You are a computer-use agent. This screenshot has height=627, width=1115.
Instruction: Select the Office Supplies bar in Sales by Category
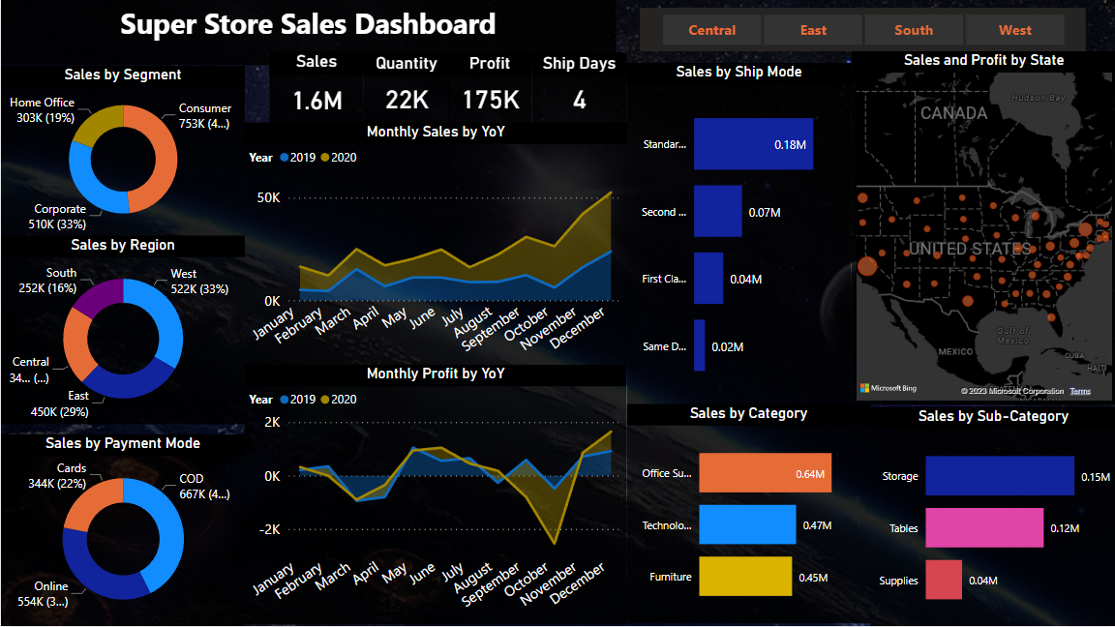[765, 473]
